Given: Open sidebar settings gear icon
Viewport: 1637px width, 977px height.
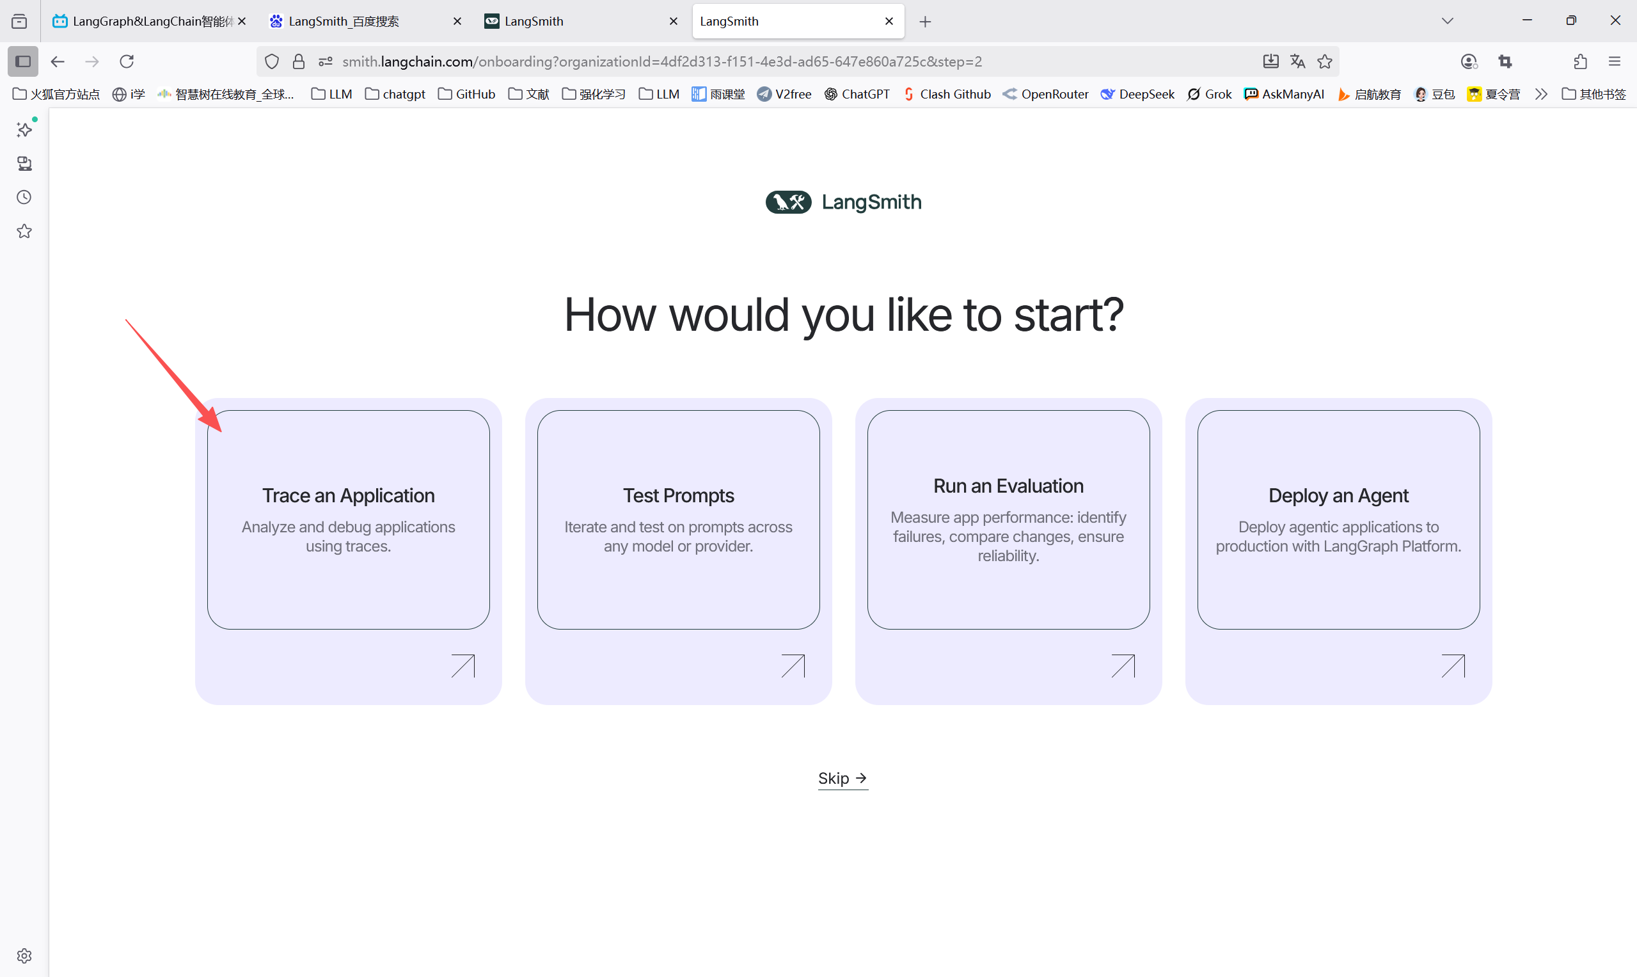Looking at the screenshot, I should tap(24, 956).
